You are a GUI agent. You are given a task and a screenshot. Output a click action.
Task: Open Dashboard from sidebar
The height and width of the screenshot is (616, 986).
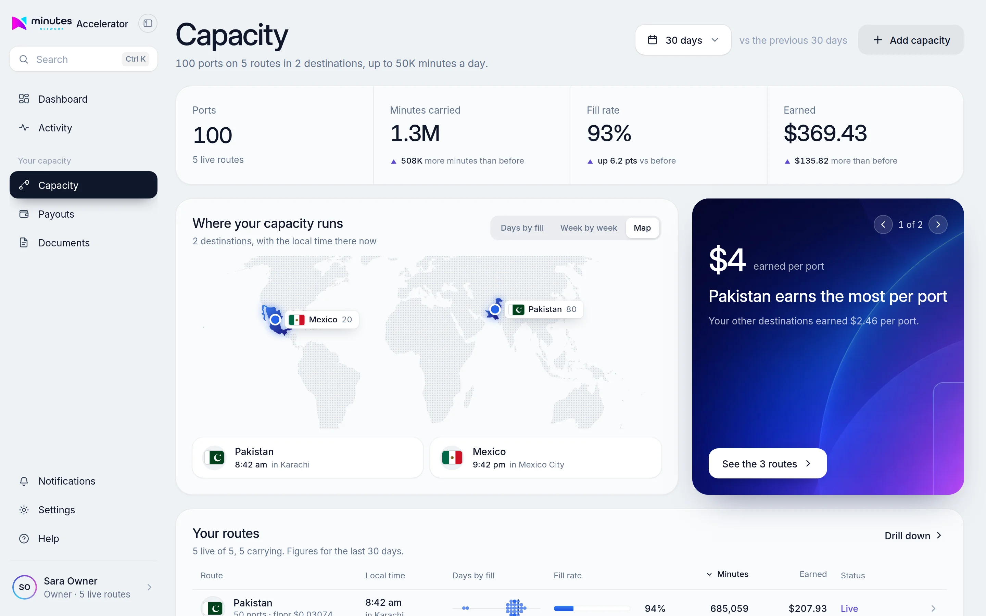click(x=84, y=99)
